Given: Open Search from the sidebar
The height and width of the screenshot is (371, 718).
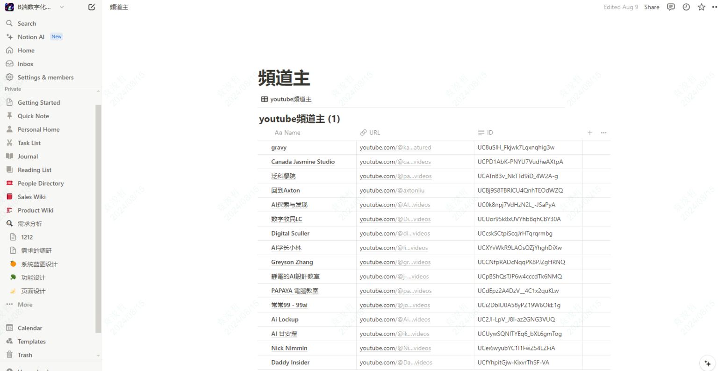Looking at the screenshot, I should click(x=26, y=23).
